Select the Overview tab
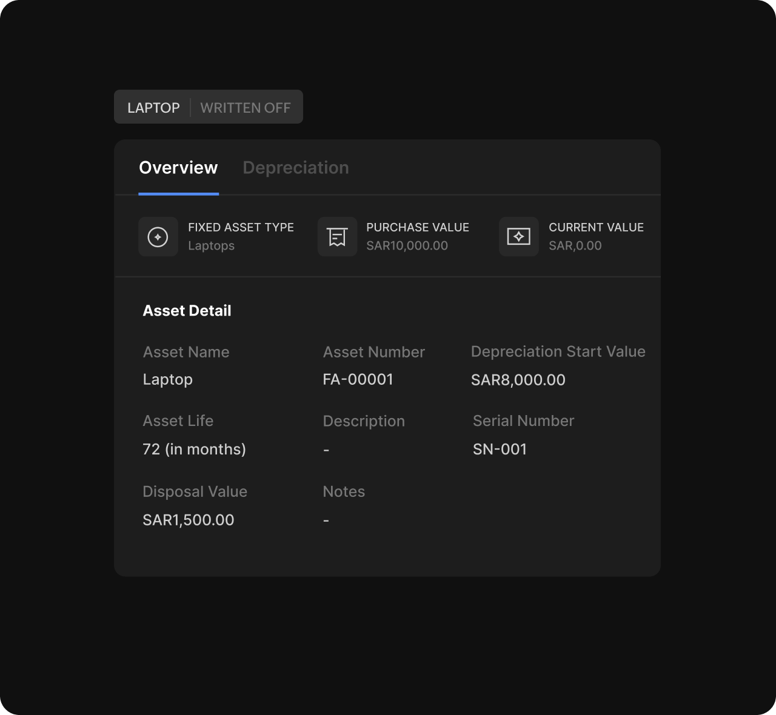This screenshot has width=776, height=715. pyautogui.click(x=178, y=168)
